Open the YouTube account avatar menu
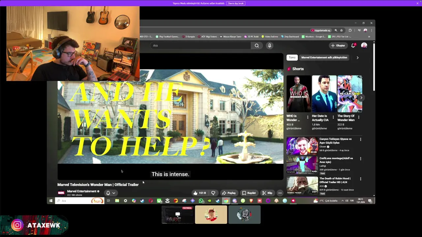The width and height of the screenshot is (422, 237). click(x=364, y=45)
